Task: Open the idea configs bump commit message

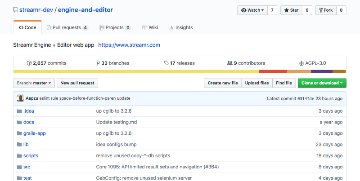Action: click(116, 144)
